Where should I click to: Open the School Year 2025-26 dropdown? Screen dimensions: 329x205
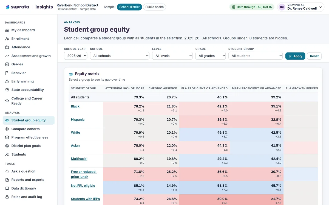[75, 56]
